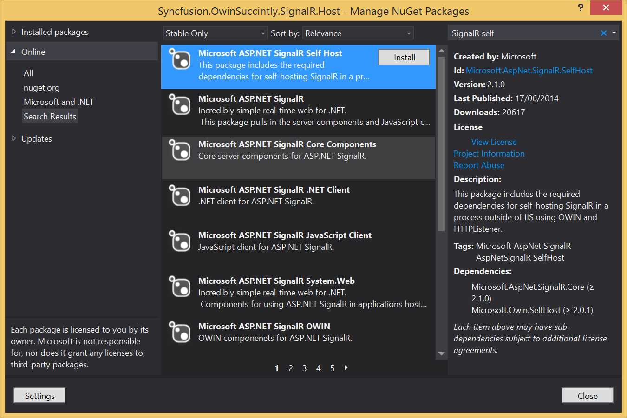The image size is (627, 418).
Task: Select Microsoft and .NET source
Action: (x=59, y=102)
